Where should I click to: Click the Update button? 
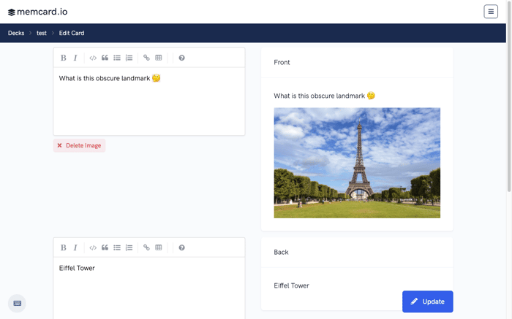click(427, 301)
